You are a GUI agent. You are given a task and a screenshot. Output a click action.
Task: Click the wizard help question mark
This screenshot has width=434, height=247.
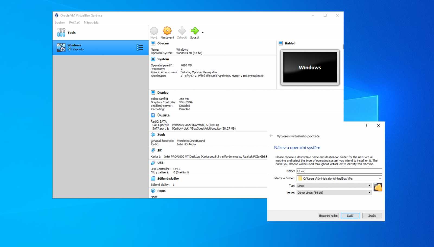[366, 126]
